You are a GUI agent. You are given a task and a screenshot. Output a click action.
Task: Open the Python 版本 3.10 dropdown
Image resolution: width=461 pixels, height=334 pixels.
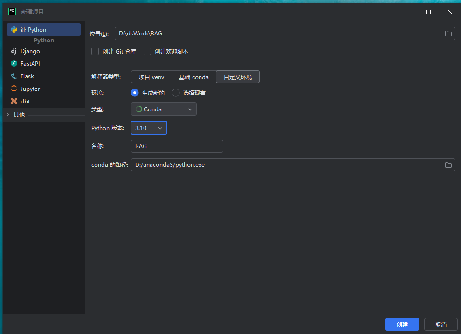(x=149, y=128)
